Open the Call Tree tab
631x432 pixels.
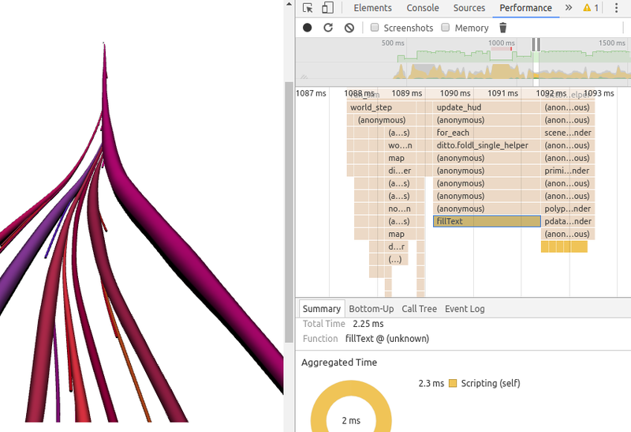pyautogui.click(x=419, y=309)
